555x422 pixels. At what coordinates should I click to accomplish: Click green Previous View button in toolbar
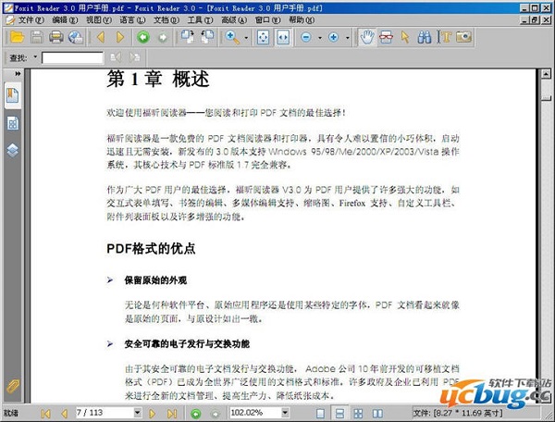coord(143,37)
